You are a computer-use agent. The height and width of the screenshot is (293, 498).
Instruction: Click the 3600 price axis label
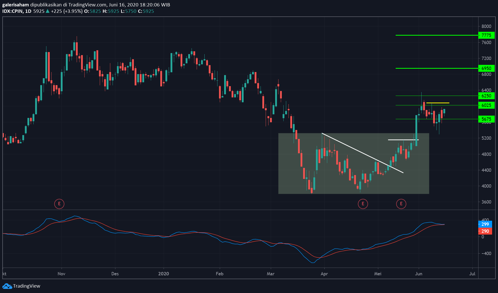[x=486, y=202]
